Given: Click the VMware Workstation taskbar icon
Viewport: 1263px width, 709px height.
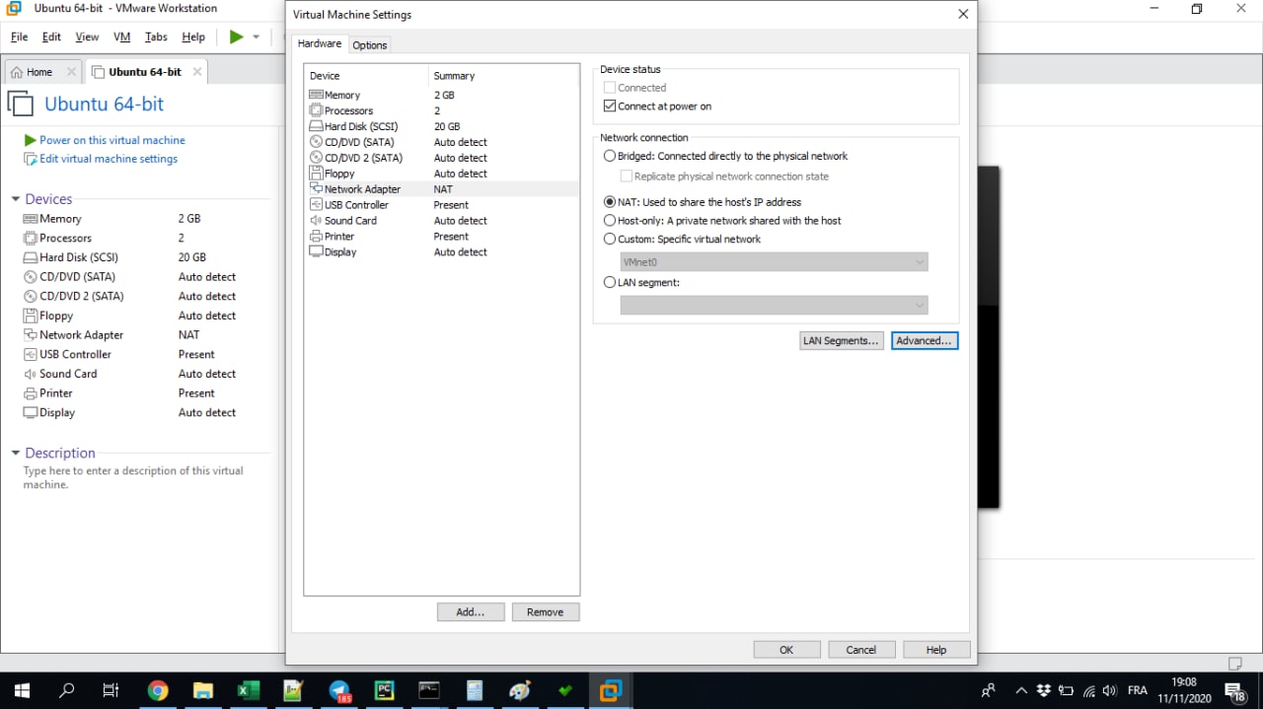Looking at the screenshot, I should [610, 690].
